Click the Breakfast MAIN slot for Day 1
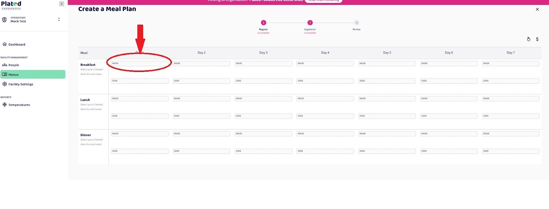The height and width of the screenshot is (209, 549). (x=140, y=63)
